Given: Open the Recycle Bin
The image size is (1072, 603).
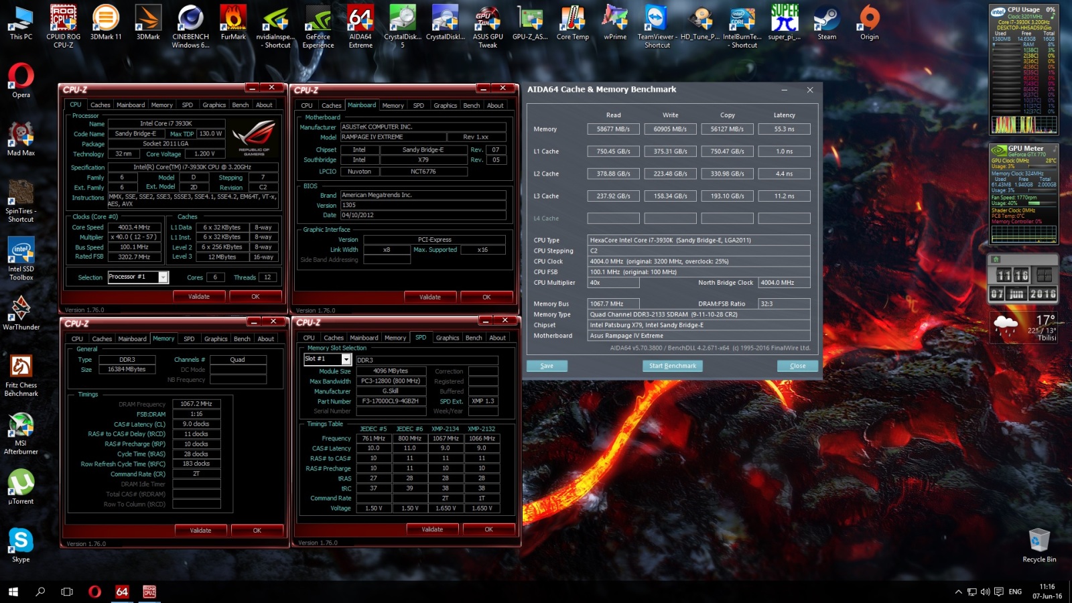Looking at the screenshot, I should pyautogui.click(x=1039, y=541).
